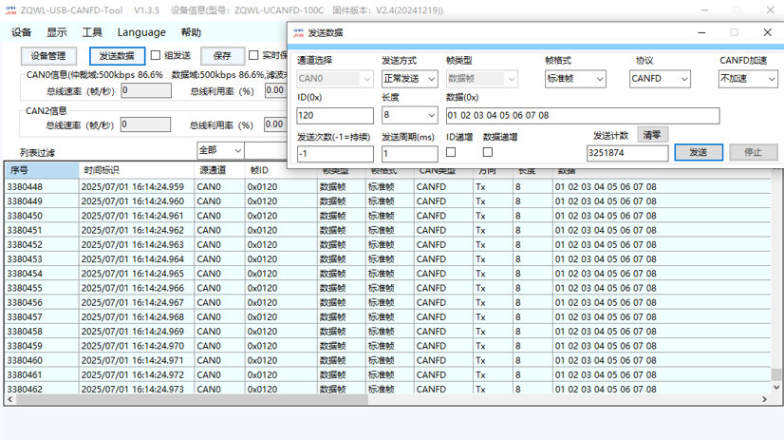Click the horizontal scrollbar thumb under the table
Viewport: 784px width, 440px height.
(x=192, y=399)
